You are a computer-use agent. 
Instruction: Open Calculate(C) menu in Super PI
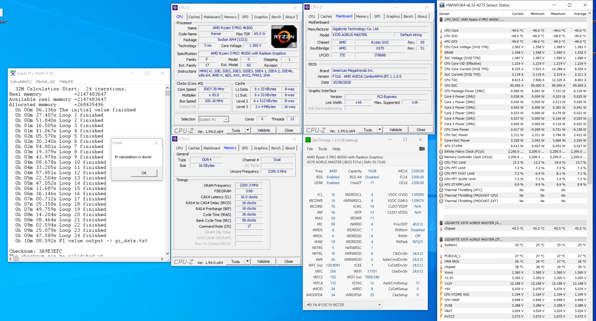click(21, 81)
